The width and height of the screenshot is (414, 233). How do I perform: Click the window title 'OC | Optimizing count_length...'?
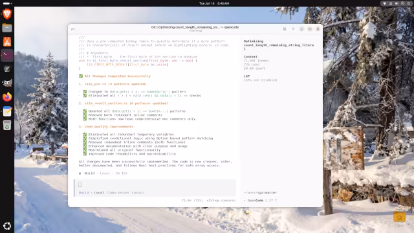pyautogui.click(x=195, y=27)
